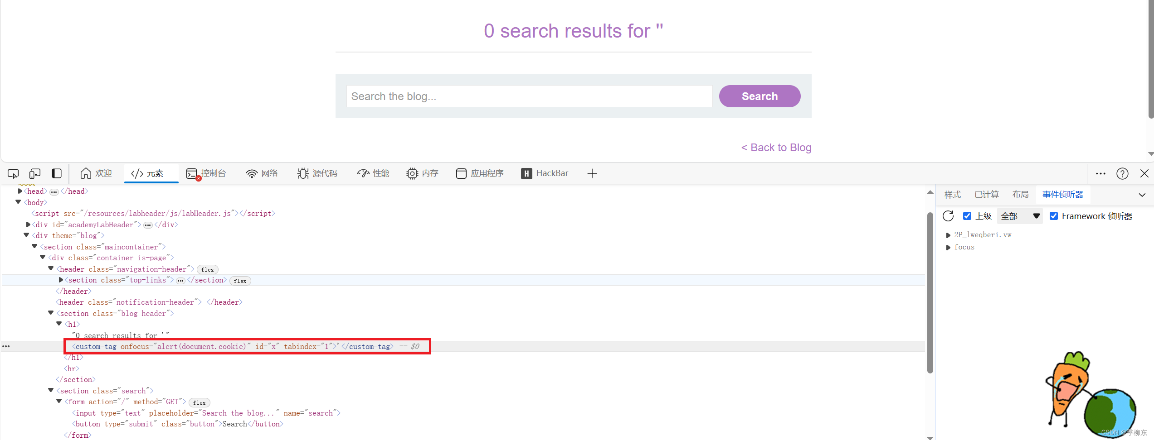Image resolution: width=1154 pixels, height=440 pixels.
Task: Open DevTools help question mark icon
Action: click(x=1122, y=174)
